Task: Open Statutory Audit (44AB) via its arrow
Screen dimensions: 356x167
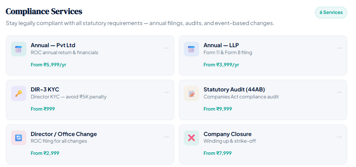Action: (x=339, y=92)
